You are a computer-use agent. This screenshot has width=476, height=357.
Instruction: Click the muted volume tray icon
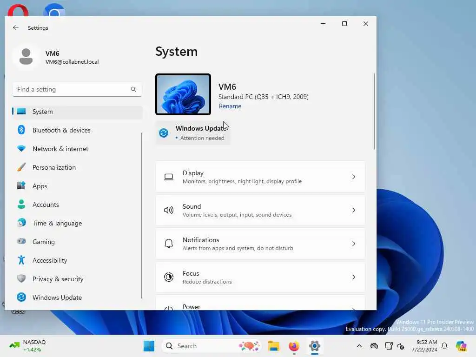tap(401, 346)
